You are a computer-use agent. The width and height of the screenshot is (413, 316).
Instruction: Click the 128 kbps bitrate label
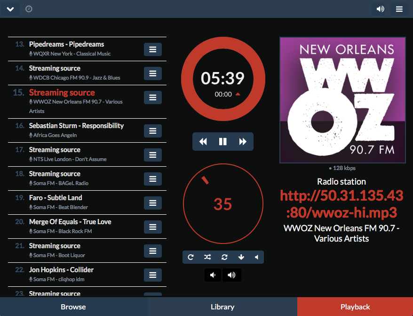[342, 168]
